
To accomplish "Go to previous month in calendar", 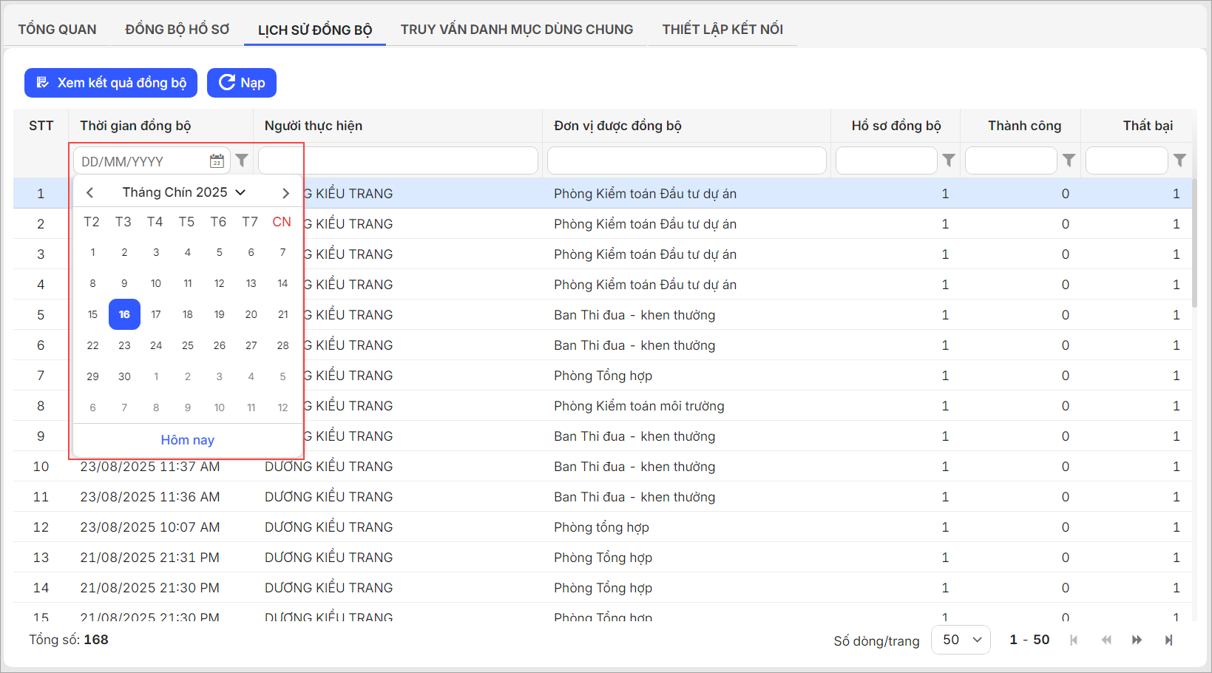I will pyautogui.click(x=90, y=193).
